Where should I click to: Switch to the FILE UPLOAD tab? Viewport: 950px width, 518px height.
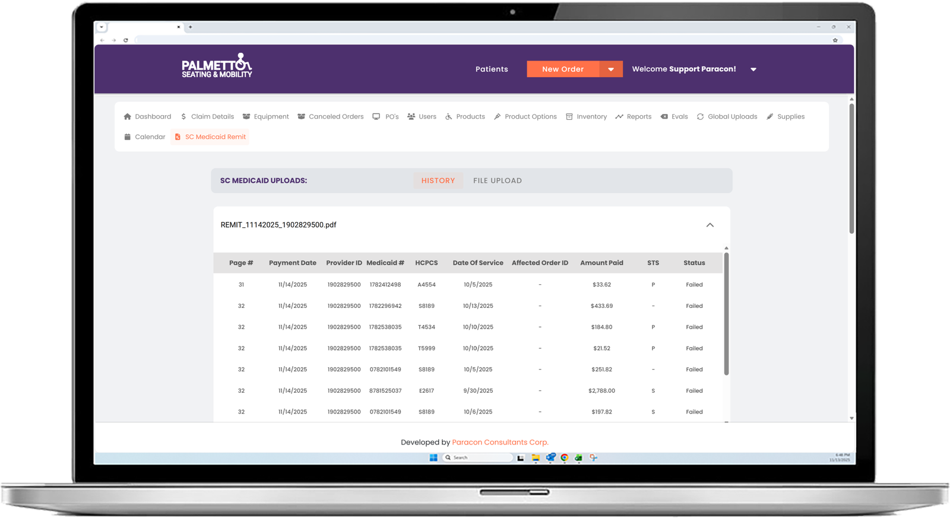coord(497,181)
